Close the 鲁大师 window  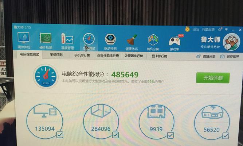point(240,30)
